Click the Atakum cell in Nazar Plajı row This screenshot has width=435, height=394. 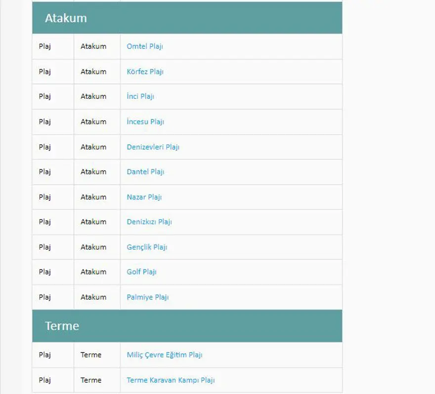(x=93, y=197)
